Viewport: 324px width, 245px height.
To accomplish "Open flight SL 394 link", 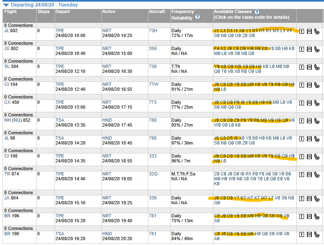I will [x=11, y=66].
